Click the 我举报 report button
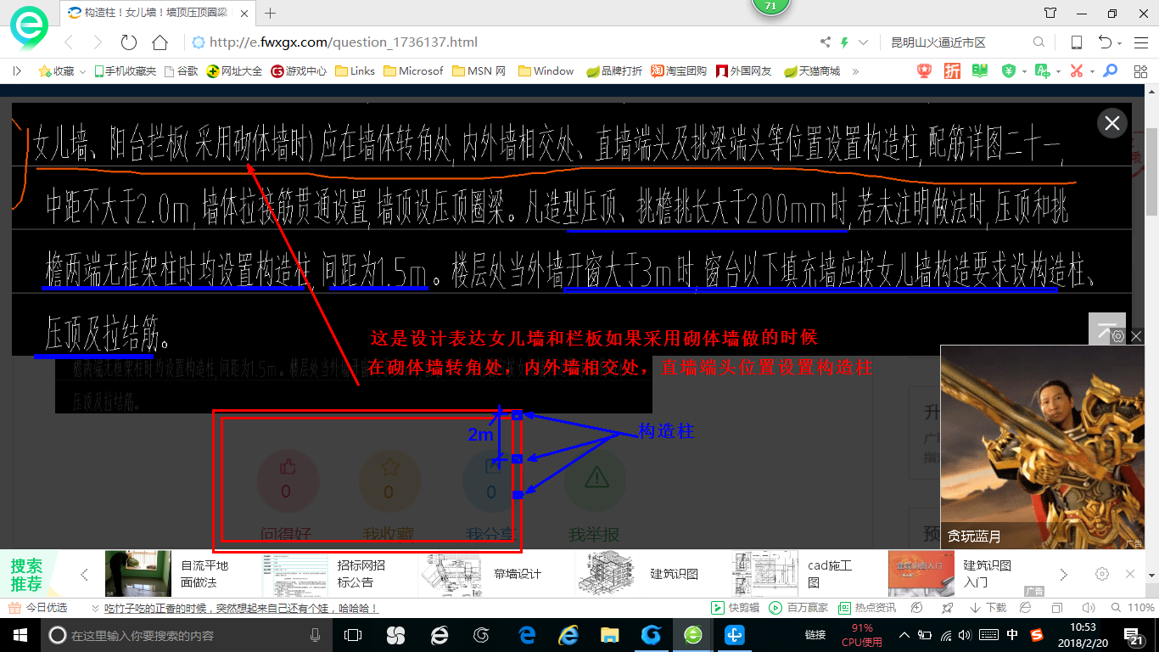 tap(595, 498)
